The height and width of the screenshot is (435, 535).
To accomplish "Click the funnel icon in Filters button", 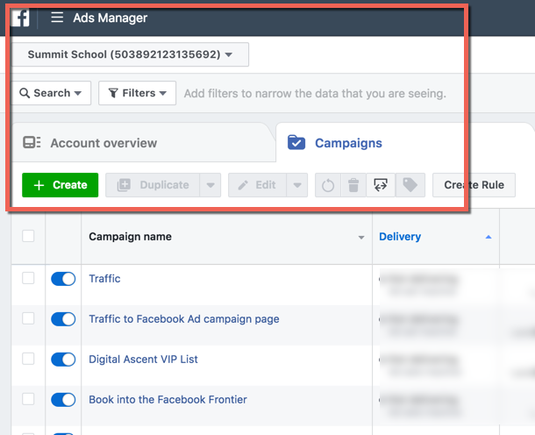I will (x=113, y=93).
